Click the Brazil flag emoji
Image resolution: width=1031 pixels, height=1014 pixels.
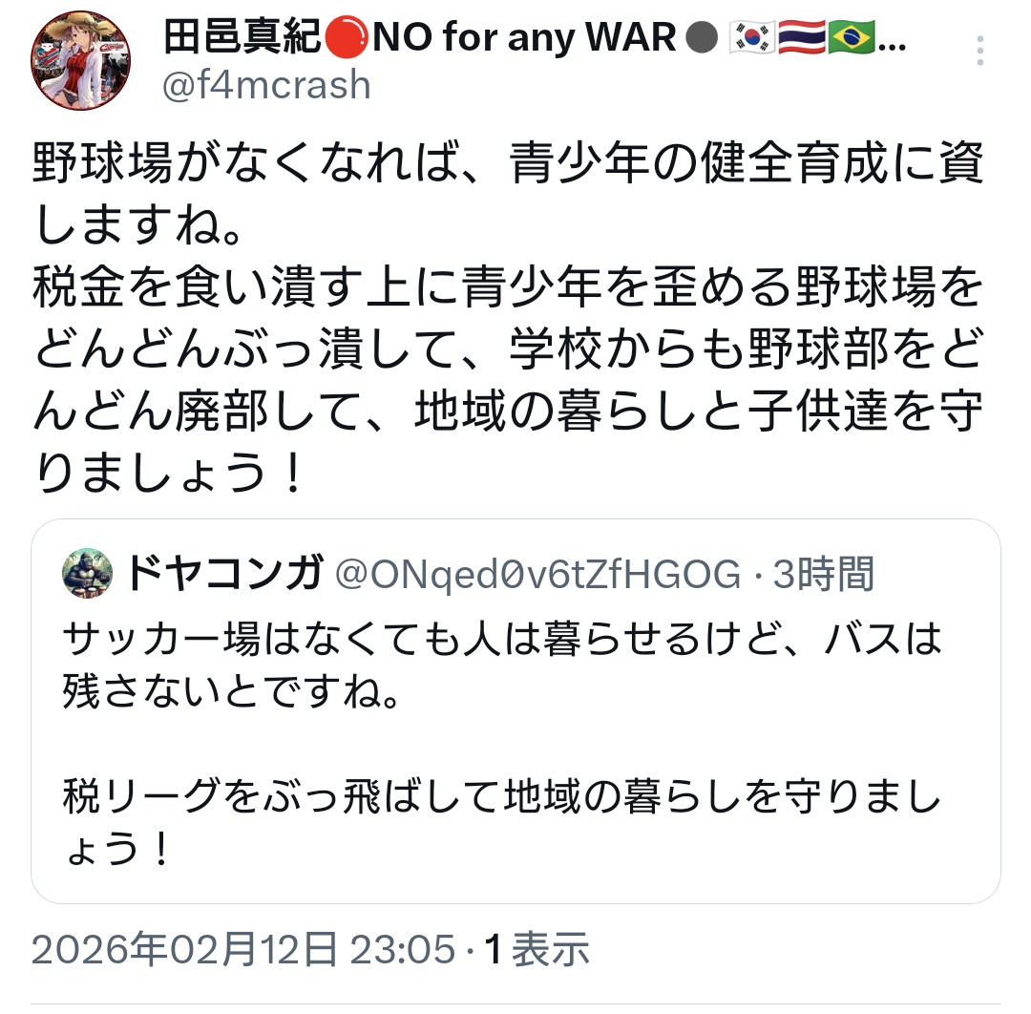coord(851,37)
